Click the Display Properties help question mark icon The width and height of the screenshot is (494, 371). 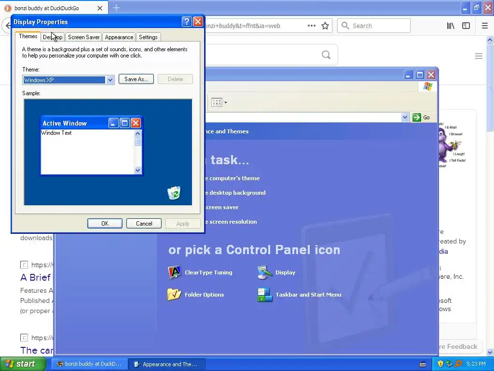pos(187,21)
